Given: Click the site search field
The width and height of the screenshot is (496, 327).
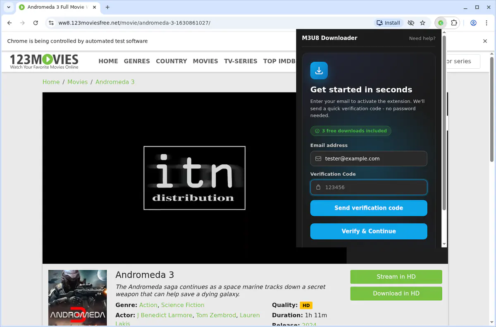Looking at the screenshot, I should pos(463,61).
